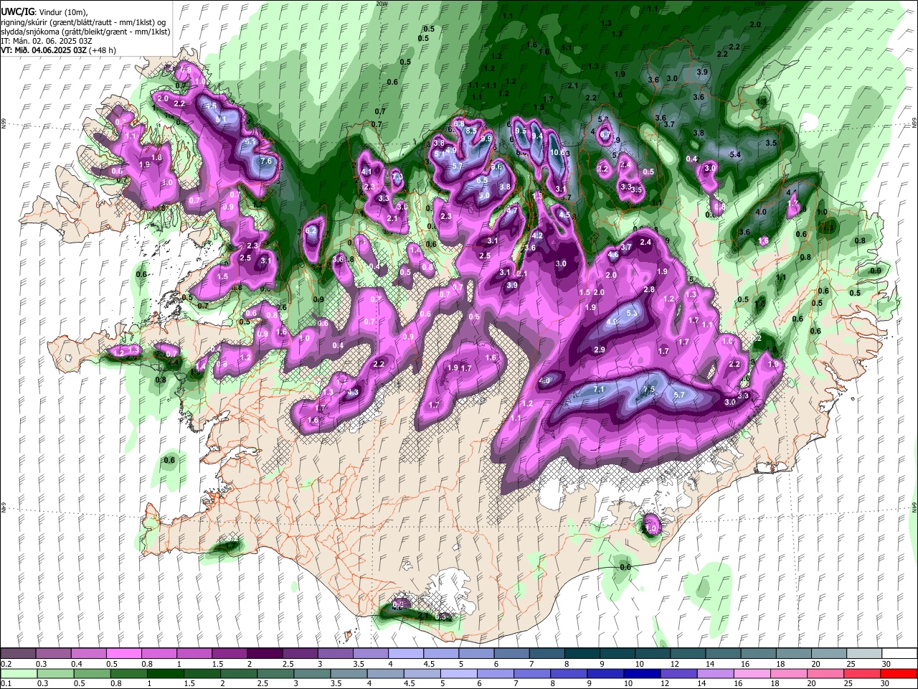Image resolution: width=918 pixels, height=689 pixels.
Task: Click the bright red rain swatch above 30
Action: [x=899, y=673]
